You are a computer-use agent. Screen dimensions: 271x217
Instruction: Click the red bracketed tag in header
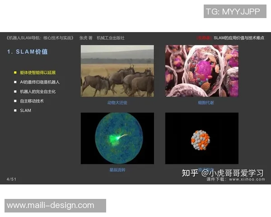coord(204,38)
